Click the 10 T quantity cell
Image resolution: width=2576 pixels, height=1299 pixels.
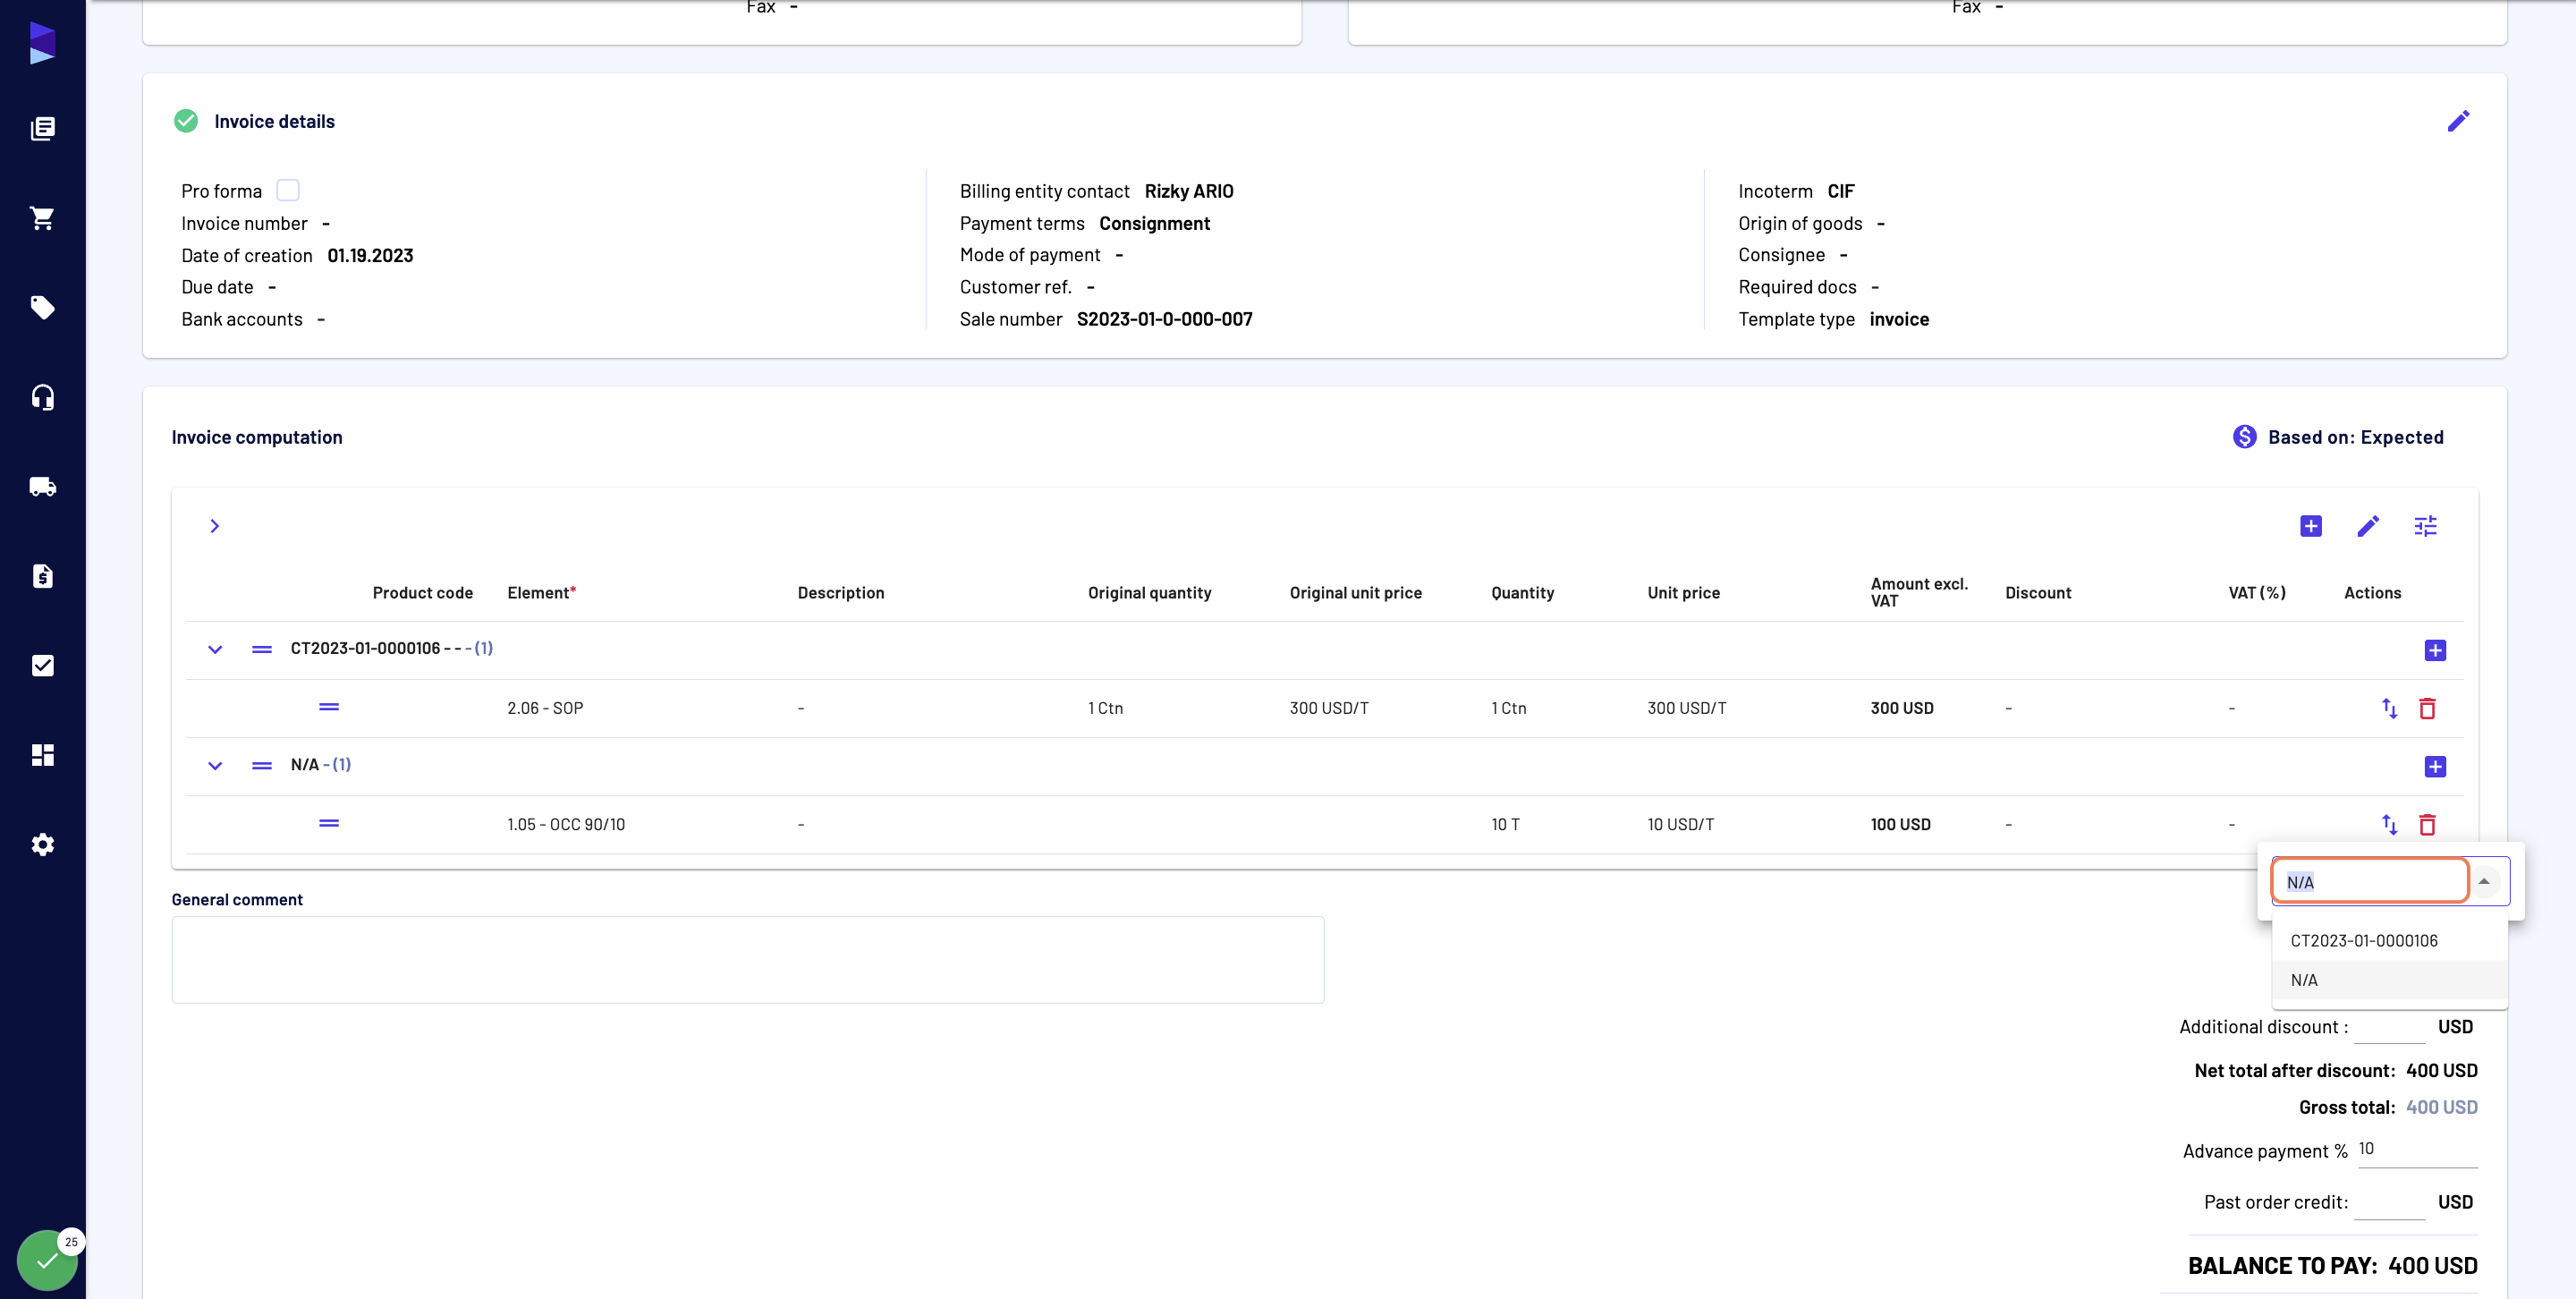pyautogui.click(x=1505, y=825)
